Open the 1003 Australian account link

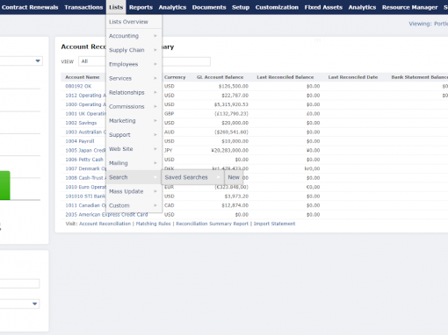click(x=85, y=132)
